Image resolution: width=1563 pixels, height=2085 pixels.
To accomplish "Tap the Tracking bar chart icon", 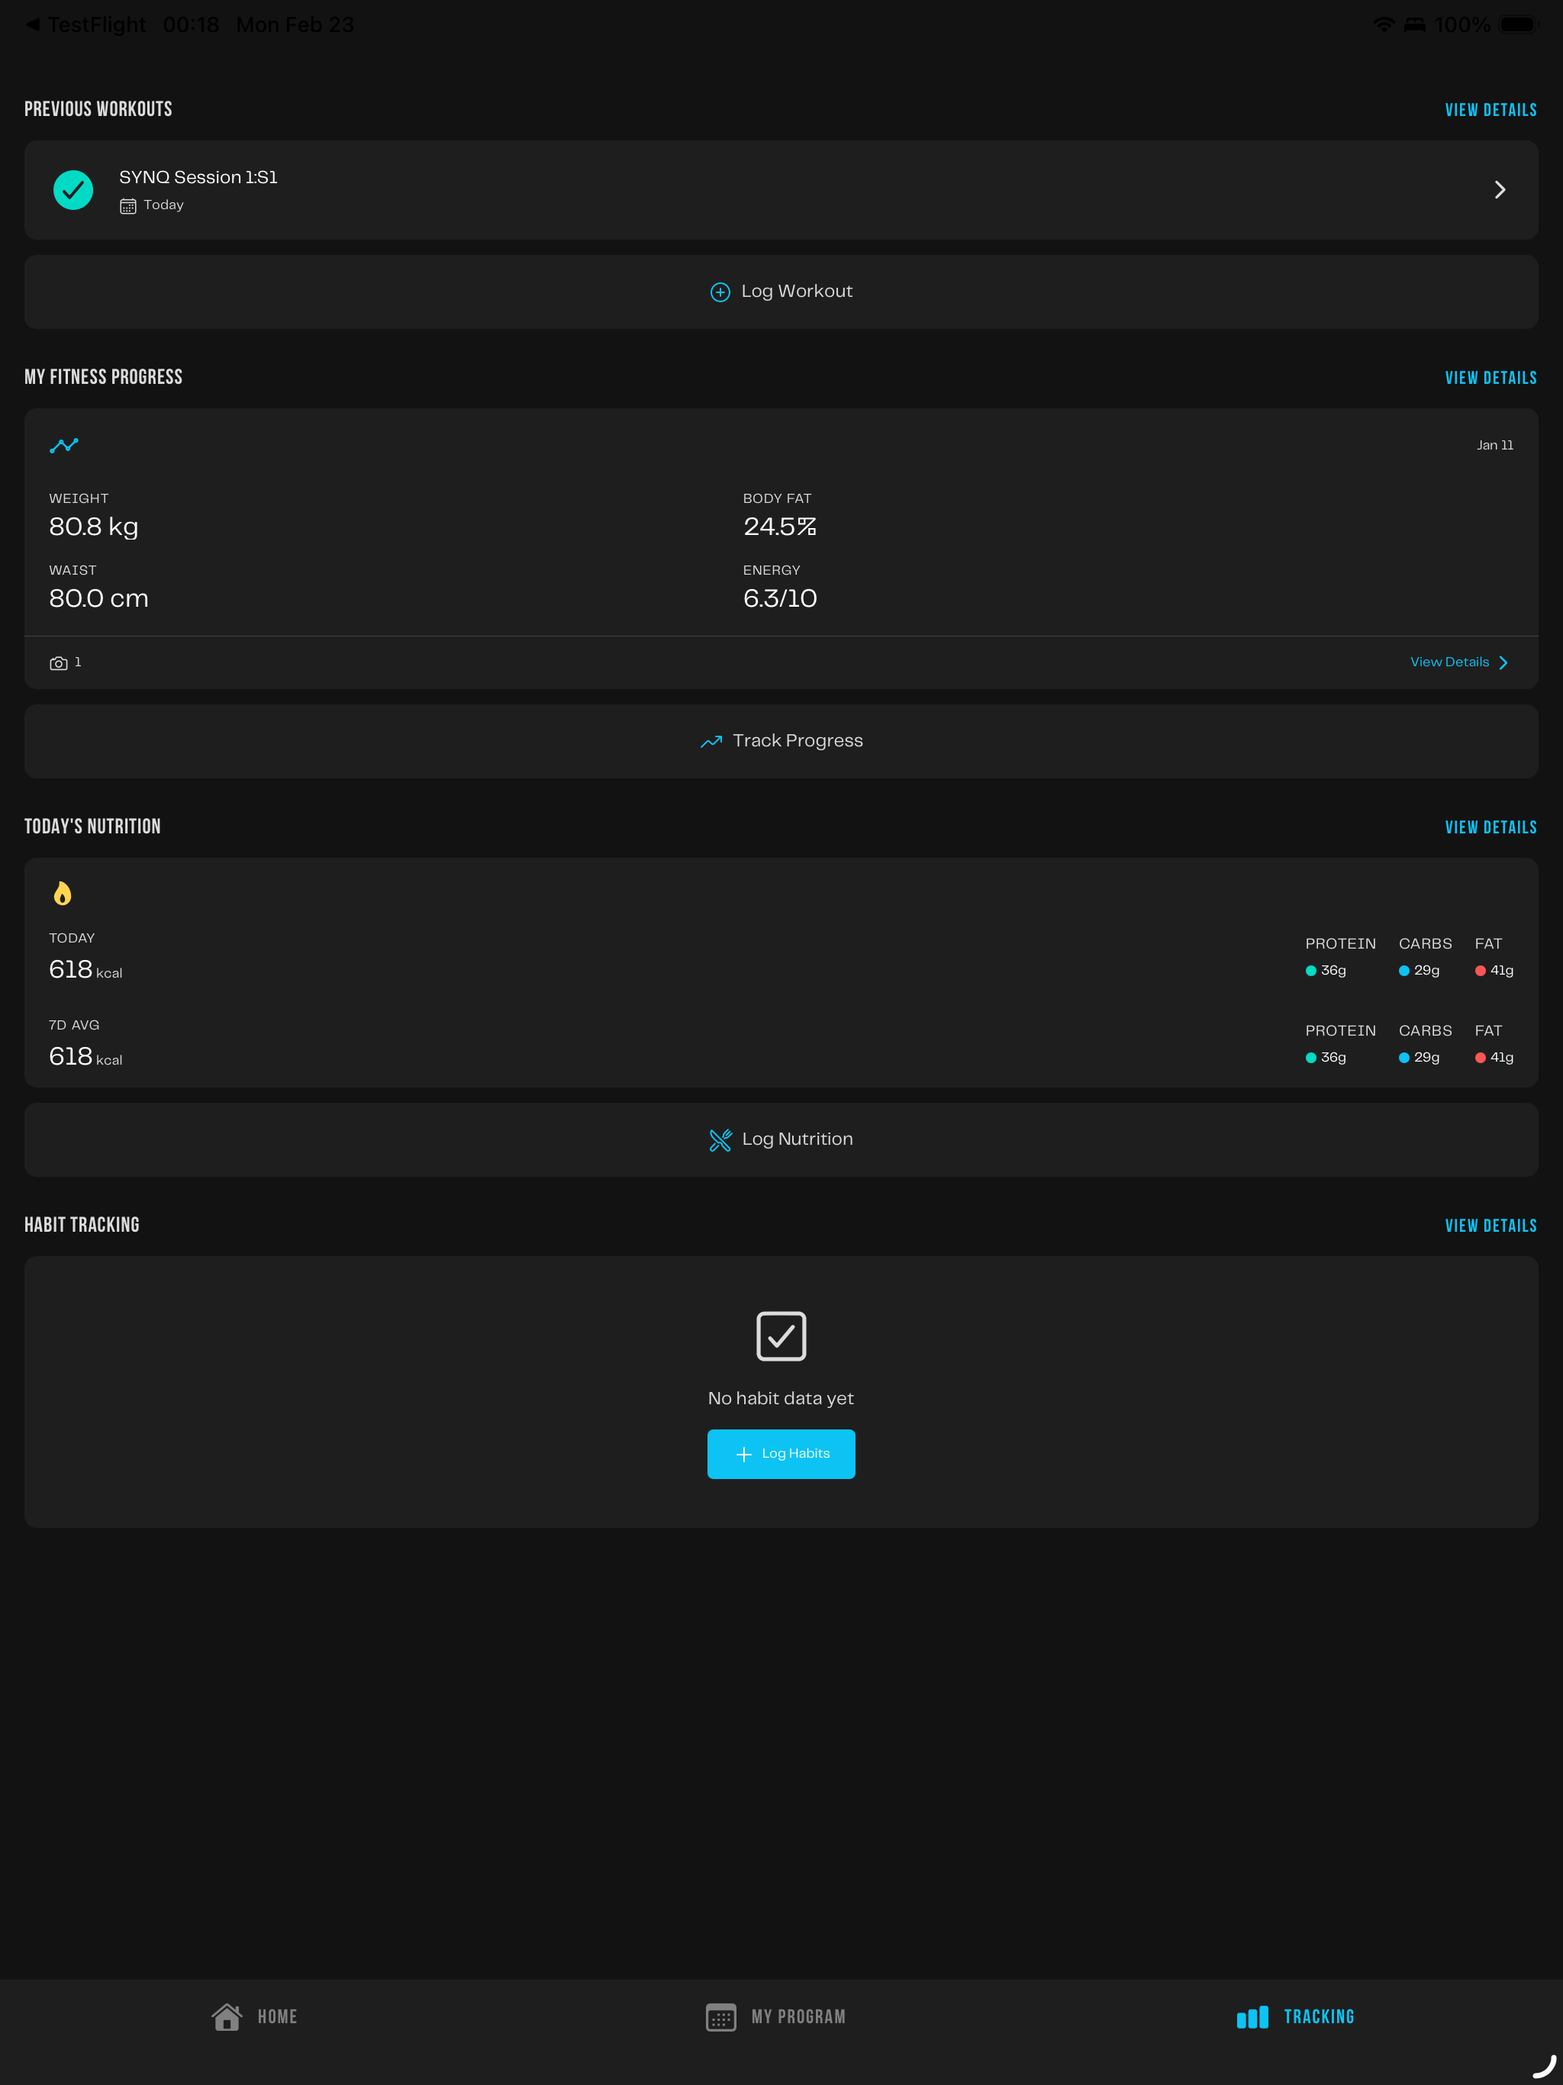I will (x=1253, y=2016).
